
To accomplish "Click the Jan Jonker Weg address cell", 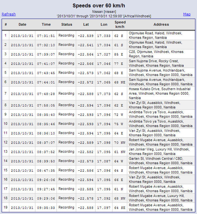I will point(161,151).
